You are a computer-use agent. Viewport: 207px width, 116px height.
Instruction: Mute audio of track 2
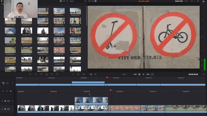tap(5, 101)
